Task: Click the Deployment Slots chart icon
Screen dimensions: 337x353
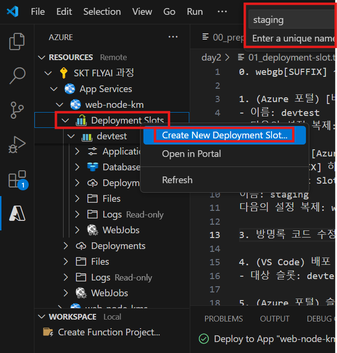Action: [x=81, y=120]
